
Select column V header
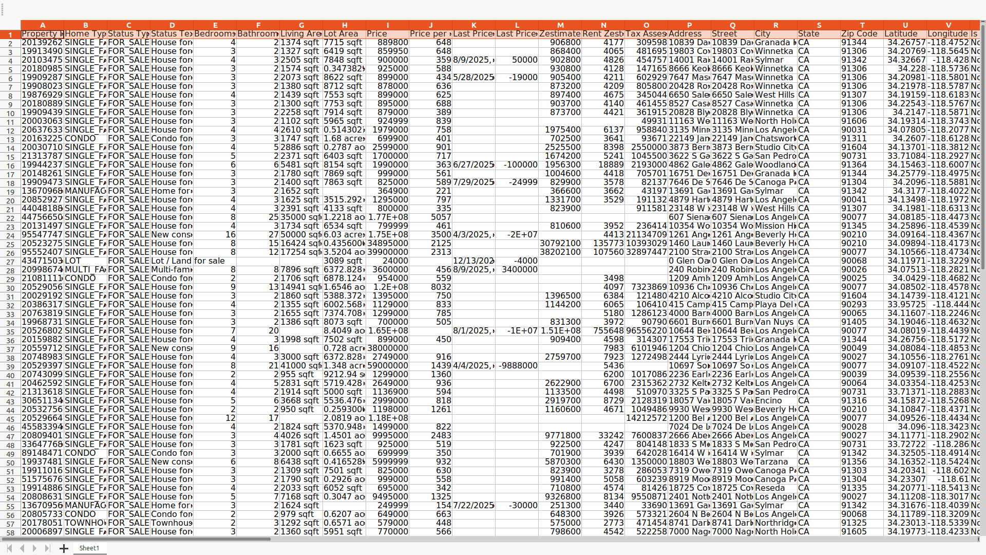949,25
